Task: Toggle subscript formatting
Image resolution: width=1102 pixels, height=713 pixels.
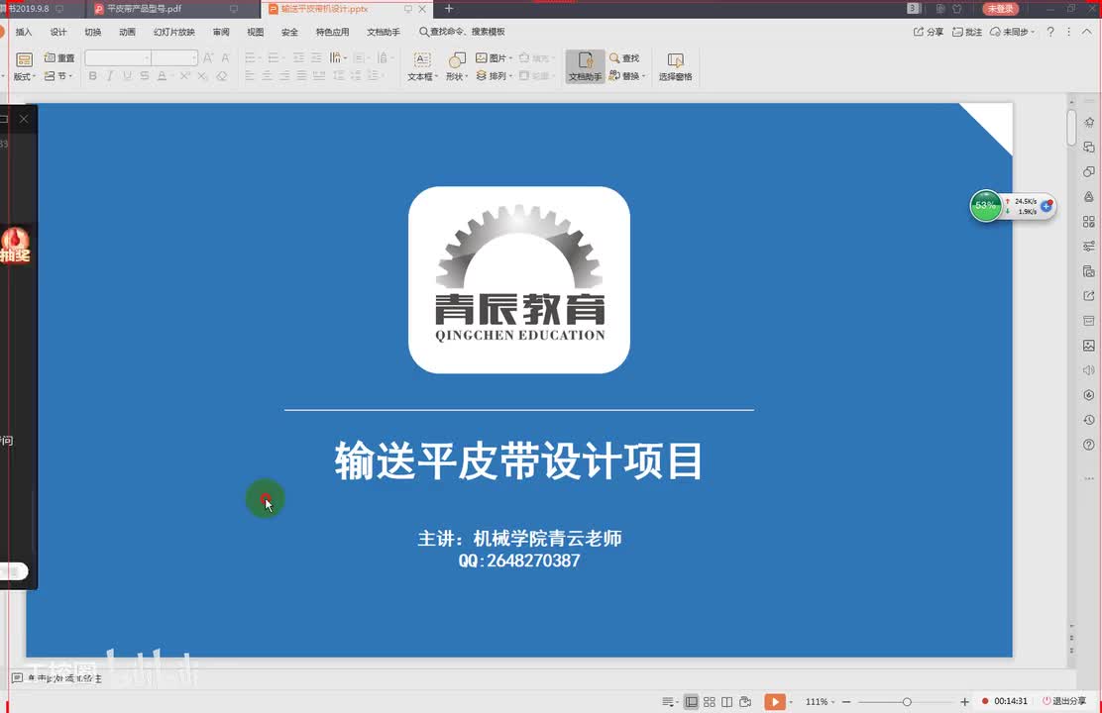Action: [x=202, y=76]
